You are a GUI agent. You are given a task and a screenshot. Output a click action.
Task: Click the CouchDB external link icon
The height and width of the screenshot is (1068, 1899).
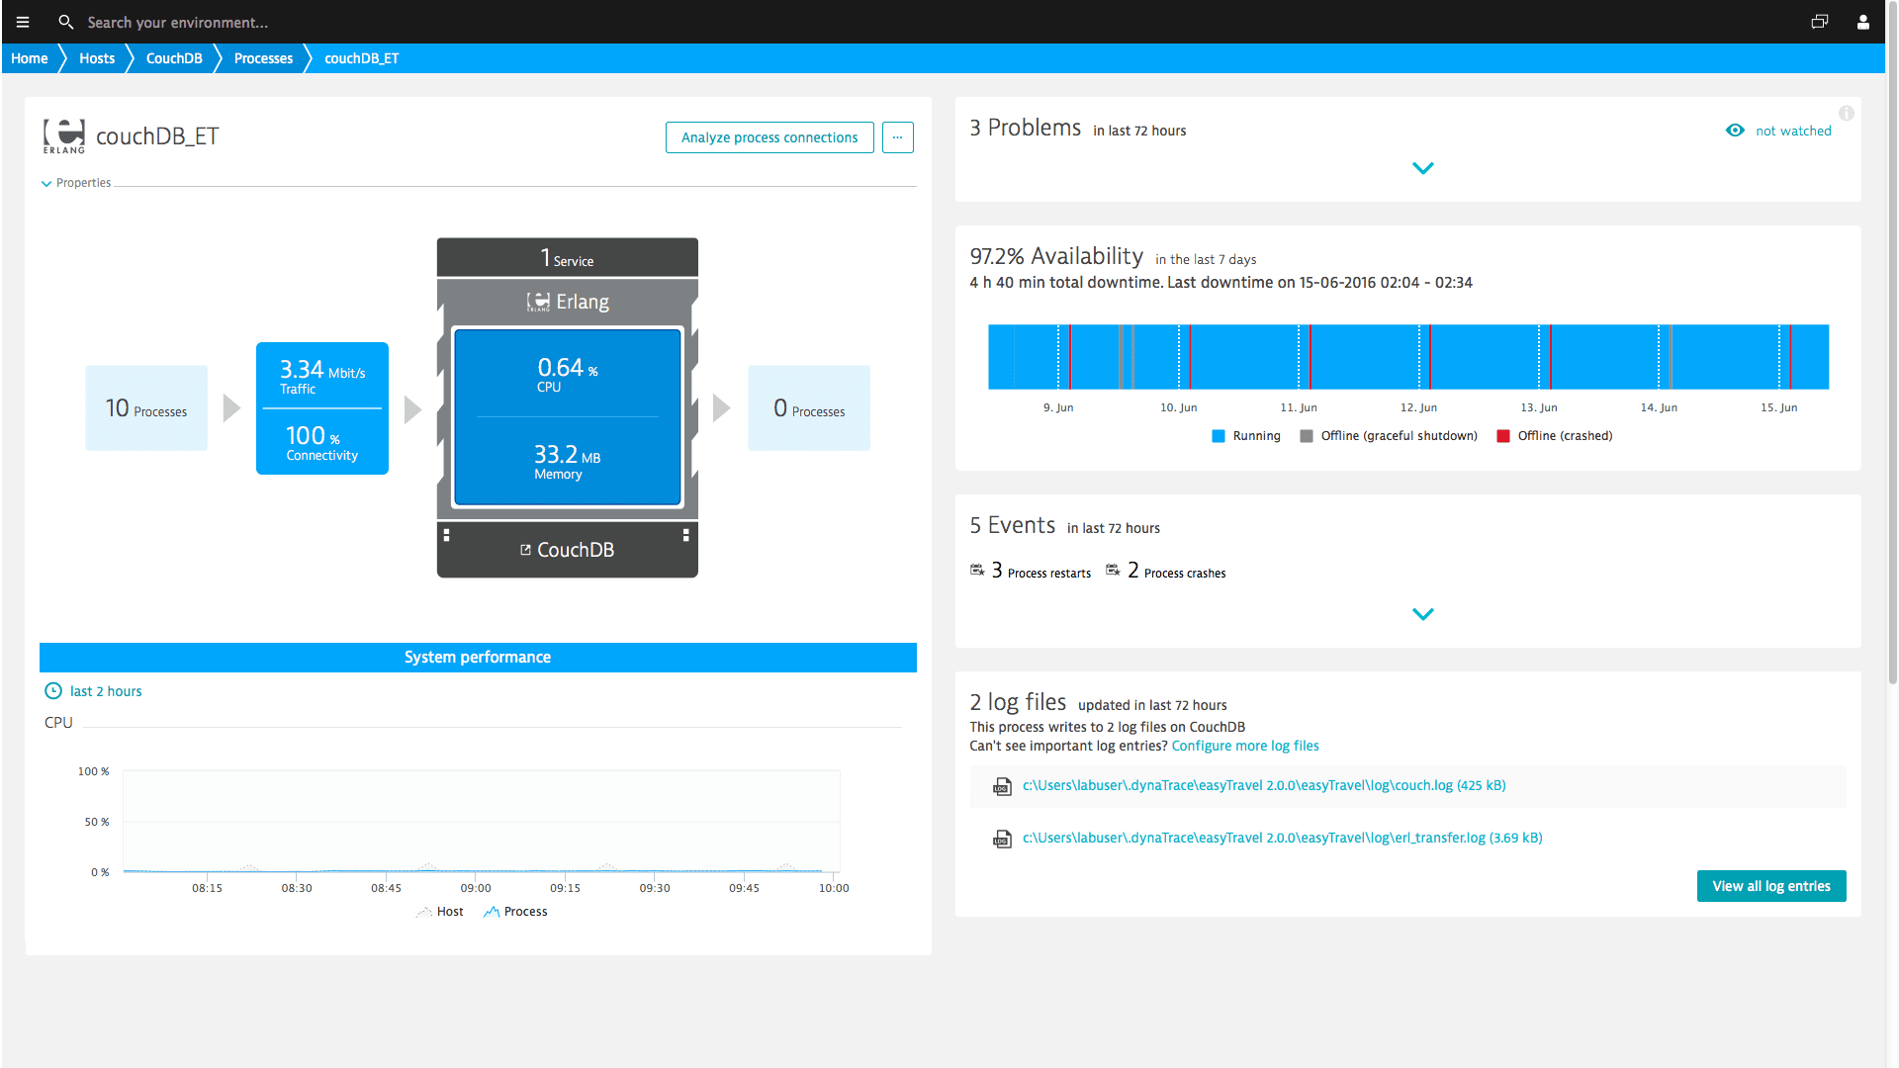[526, 550]
